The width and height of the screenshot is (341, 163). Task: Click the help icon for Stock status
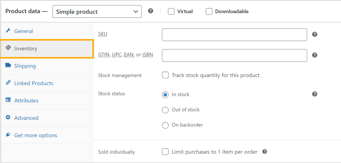314,94
